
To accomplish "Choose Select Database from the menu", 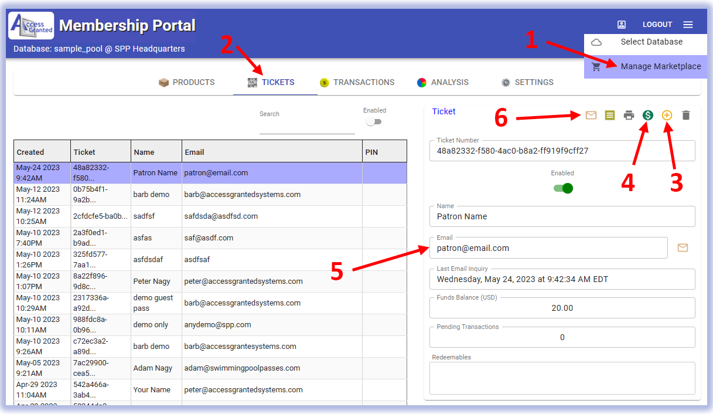I will (x=651, y=42).
